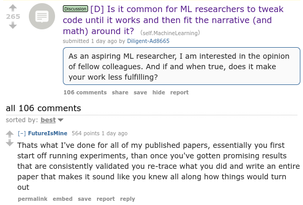Hide the post
The height and width of the screenshot is (205, 303).
coord(159,92)
